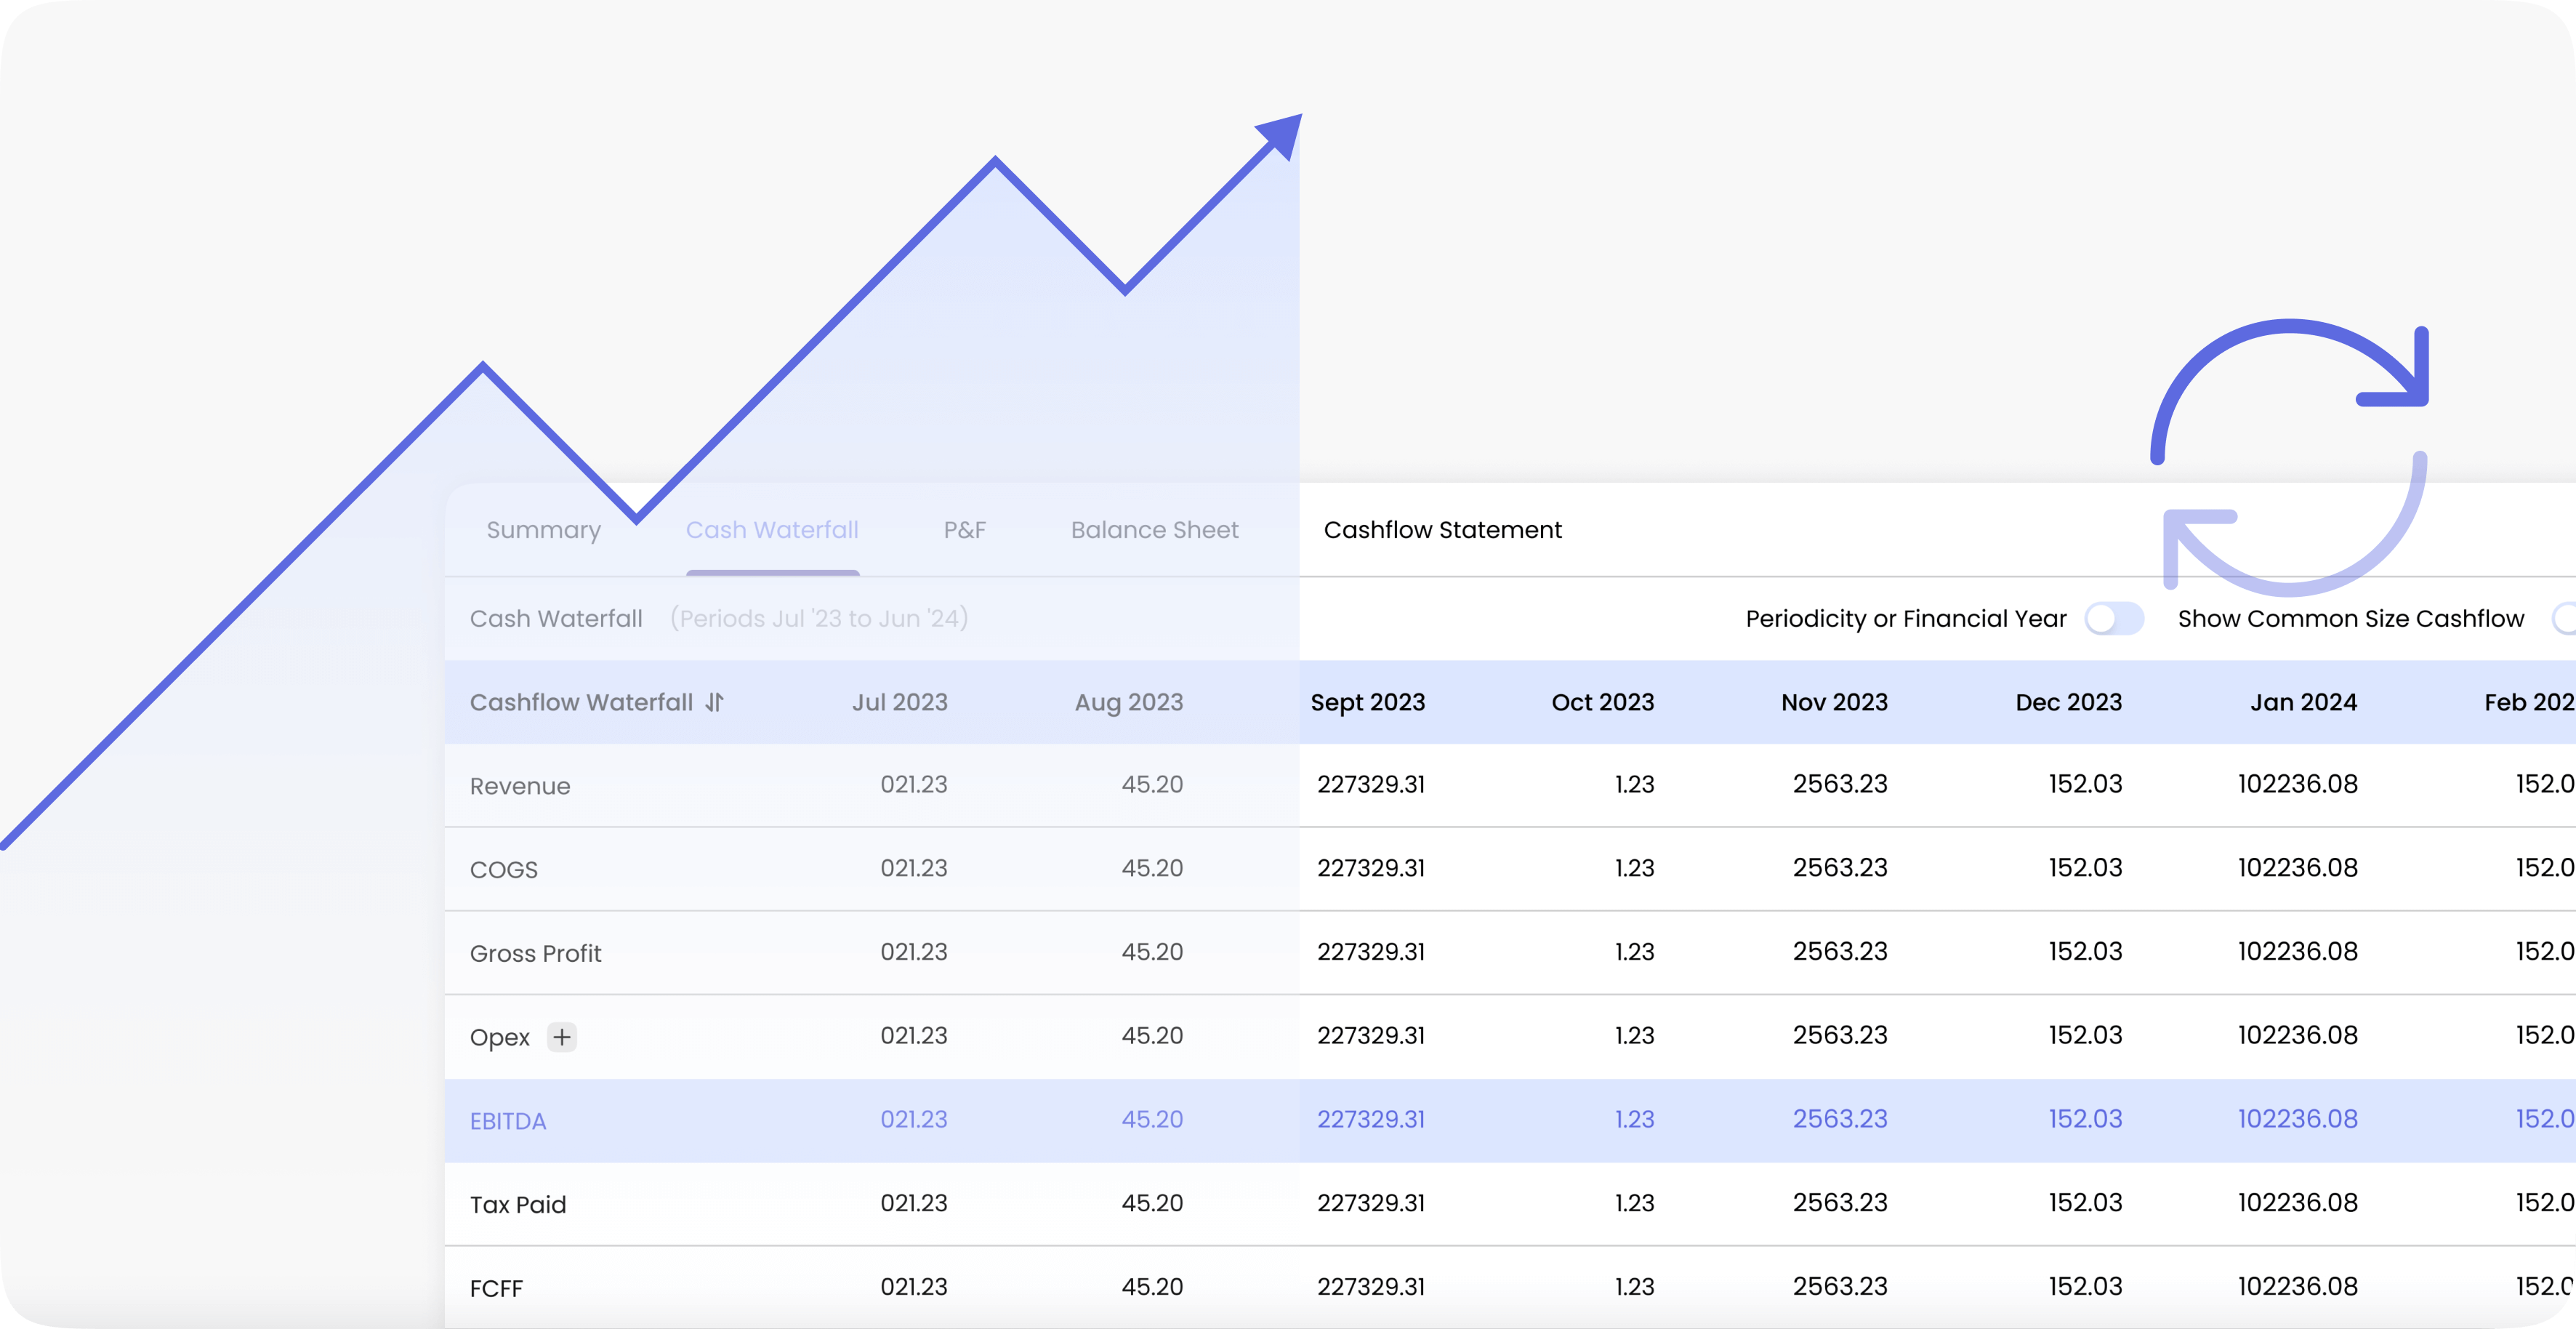Click Revenue value for Jul 2023
Viewport: 2576px width, 1329px height.
(913, 784)
